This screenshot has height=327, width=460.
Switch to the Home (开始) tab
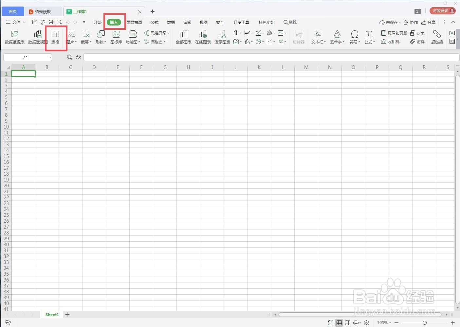coord(98,22)
